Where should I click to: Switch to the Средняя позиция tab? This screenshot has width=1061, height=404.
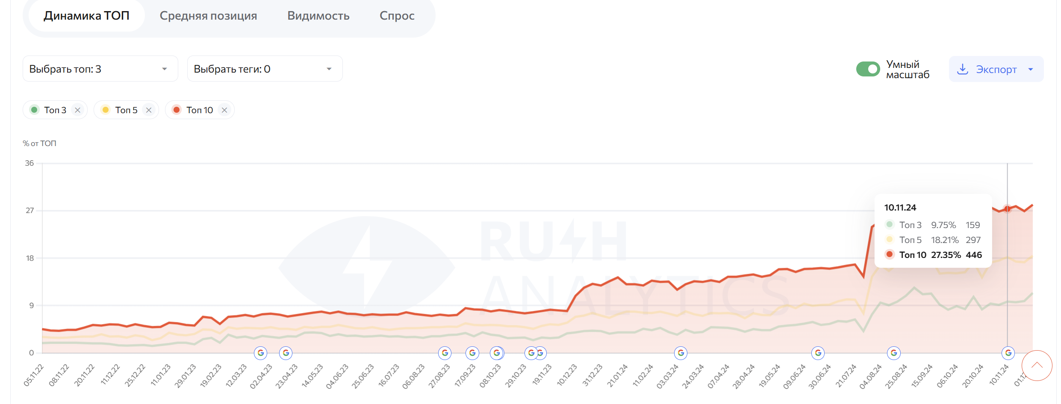208,16
